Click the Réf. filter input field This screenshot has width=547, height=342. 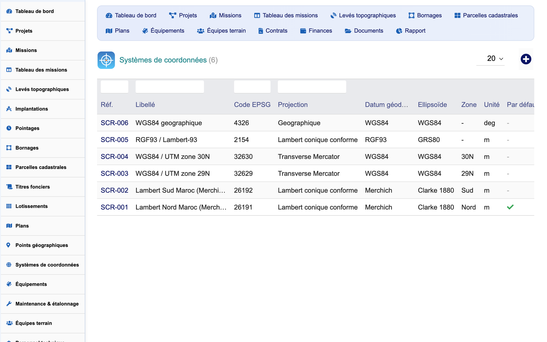coord(114,87)
